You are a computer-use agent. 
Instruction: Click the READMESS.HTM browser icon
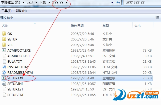click(x=4, y=72)
